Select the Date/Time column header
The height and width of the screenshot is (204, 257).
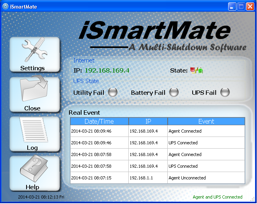[x=99, y=121]
